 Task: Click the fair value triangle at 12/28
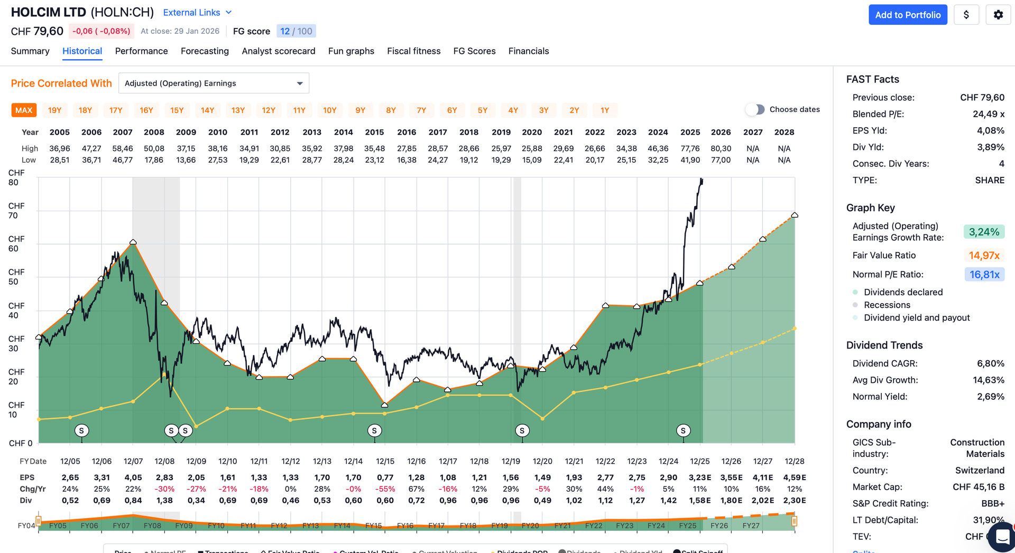coord(794,215)
